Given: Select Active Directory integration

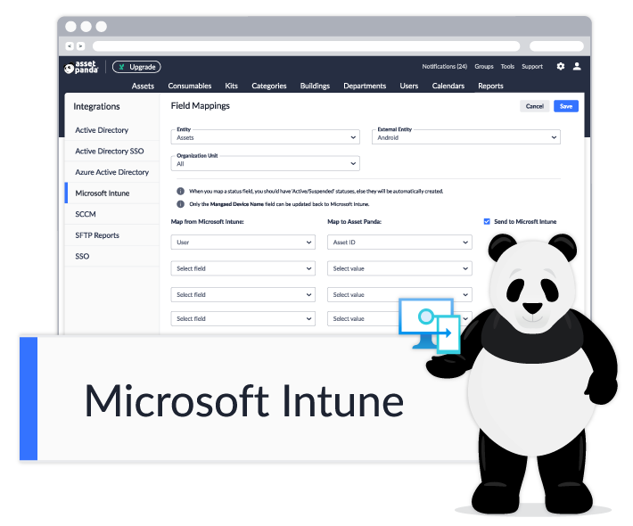Looking at the screenshot, I should coord(112,130).
